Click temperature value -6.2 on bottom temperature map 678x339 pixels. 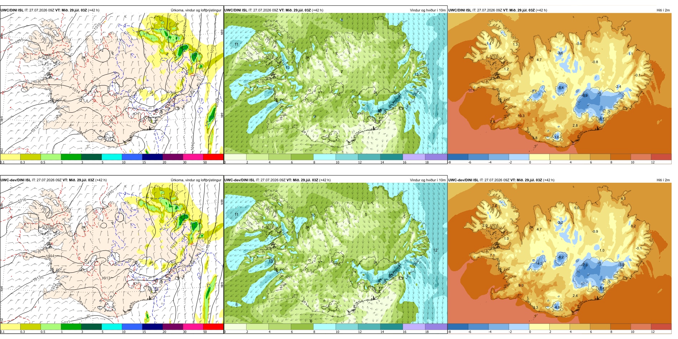(x=561, y=257)
